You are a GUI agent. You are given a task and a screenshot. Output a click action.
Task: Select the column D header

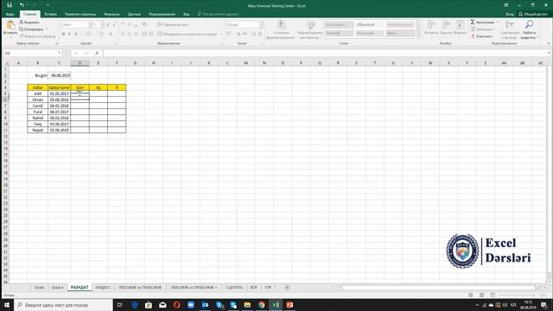[79, 63]
